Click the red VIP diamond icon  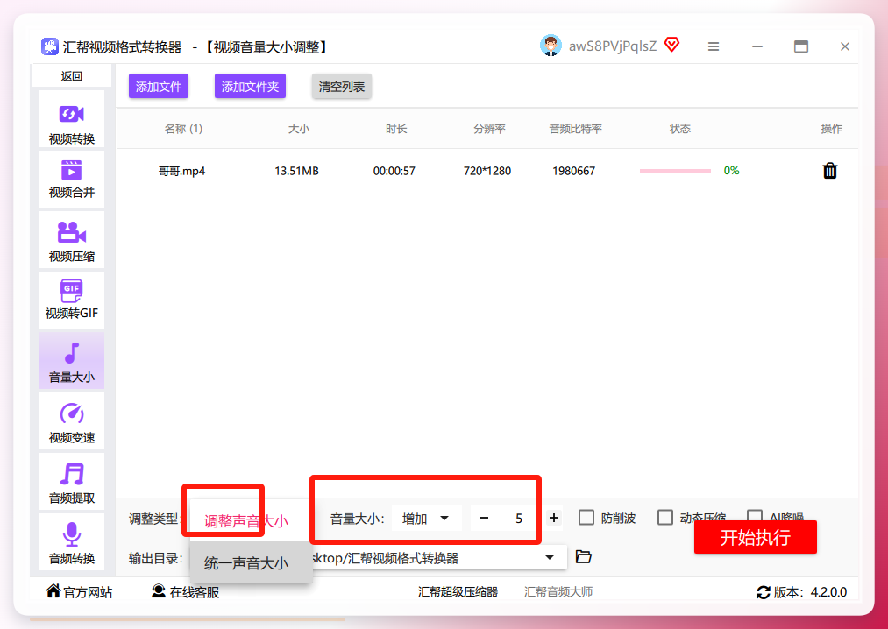[x=671, y=45]
